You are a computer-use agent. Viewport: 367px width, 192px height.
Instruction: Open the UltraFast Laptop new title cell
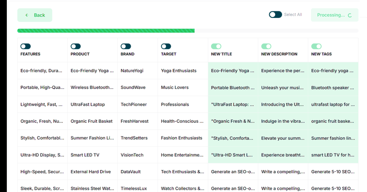233,104
